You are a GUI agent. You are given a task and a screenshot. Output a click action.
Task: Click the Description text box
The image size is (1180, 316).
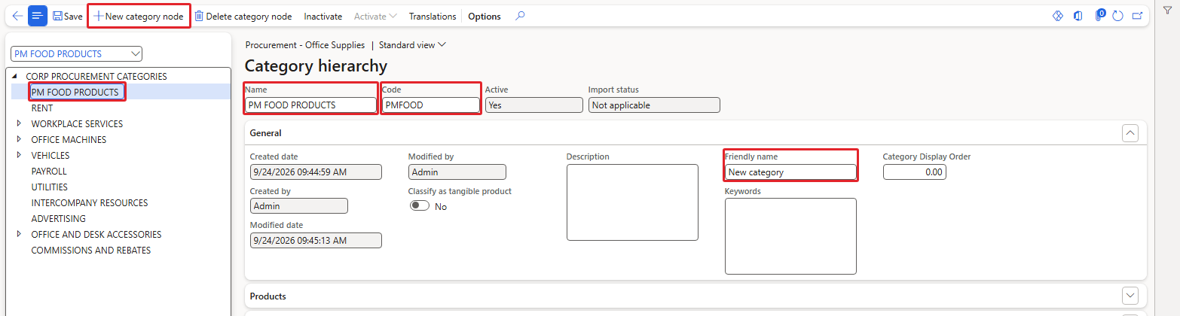coord(632,202)
